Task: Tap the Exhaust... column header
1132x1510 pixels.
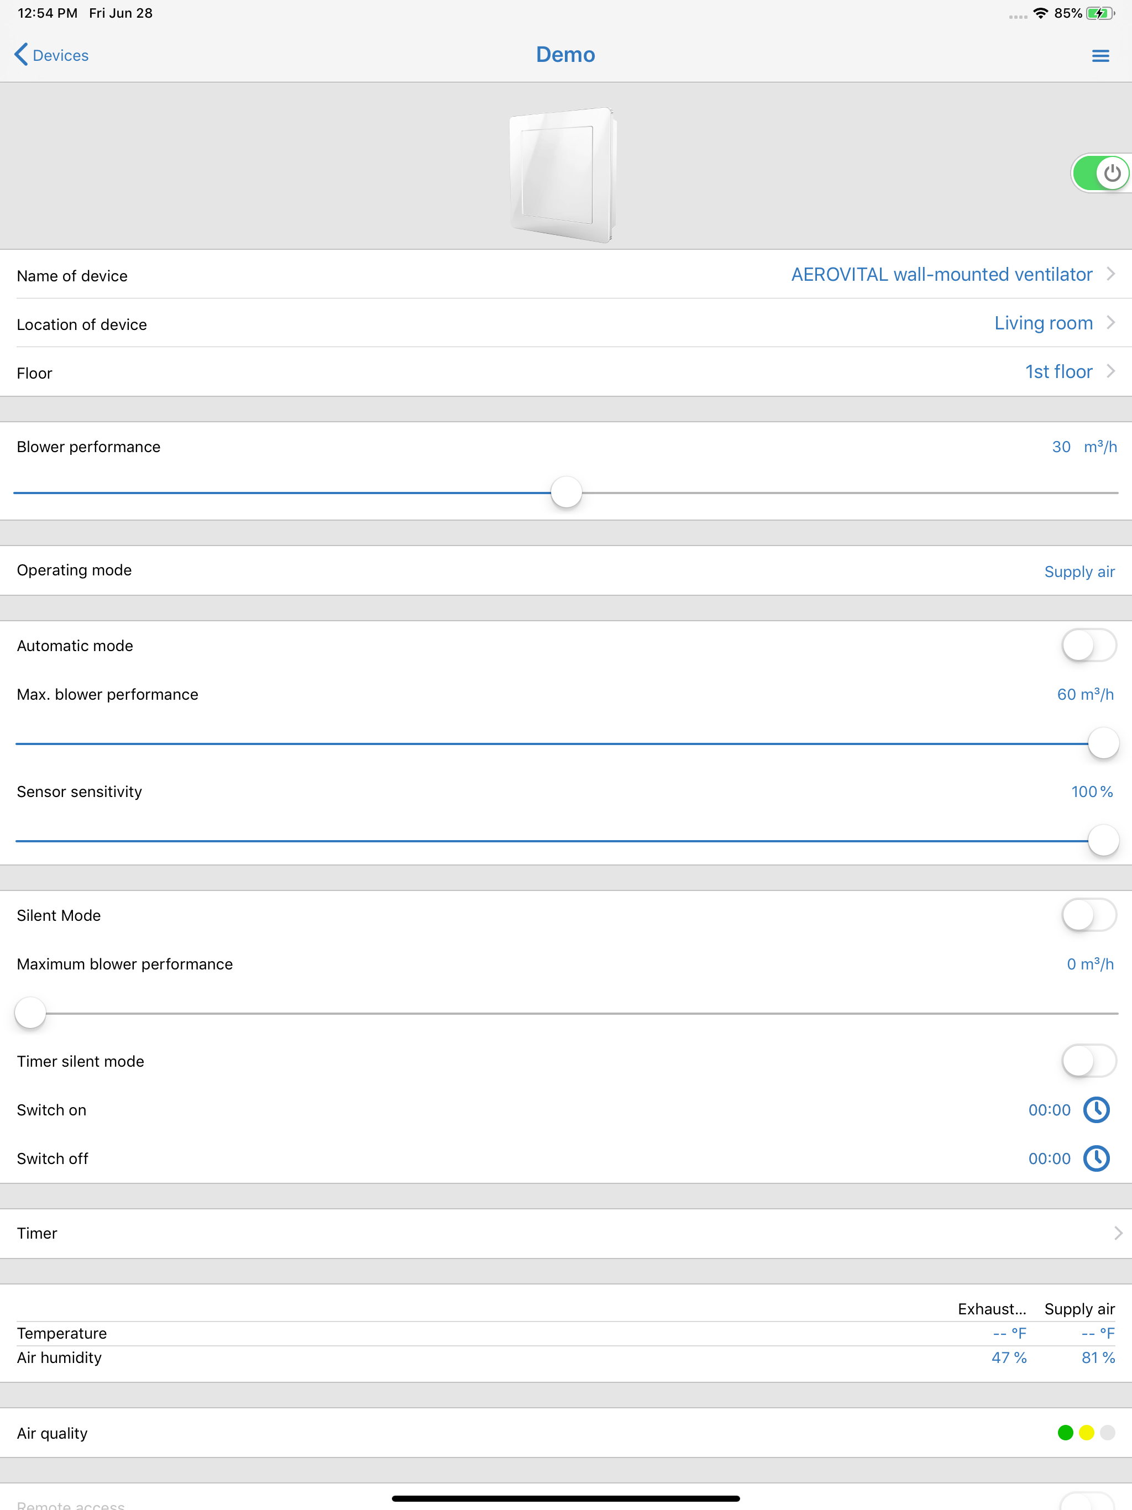Action: [992, 1309]
